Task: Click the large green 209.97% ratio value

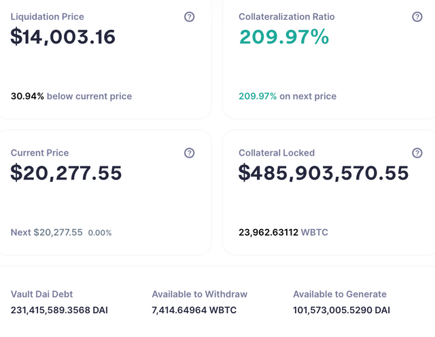Action: pyautogui.click(x=284, y=37)
